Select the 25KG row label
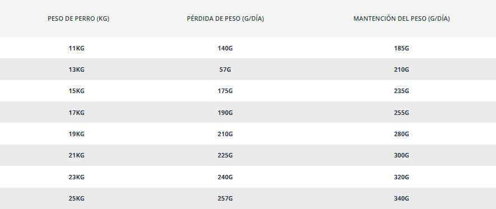The height and width of the screenshot is (209, 496). click(x=77, y=198)
